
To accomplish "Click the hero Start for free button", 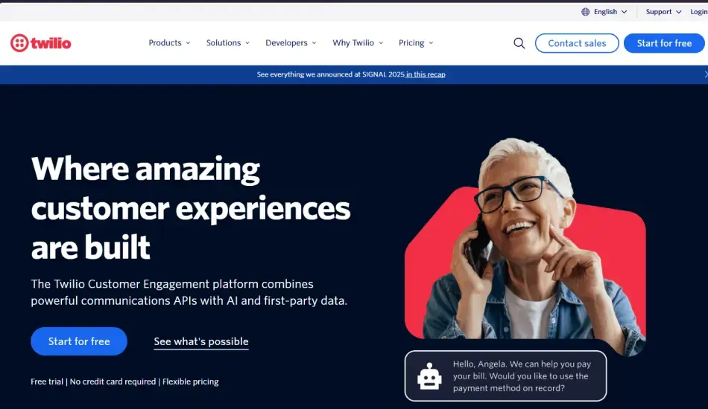I will [x=79, y=341].
